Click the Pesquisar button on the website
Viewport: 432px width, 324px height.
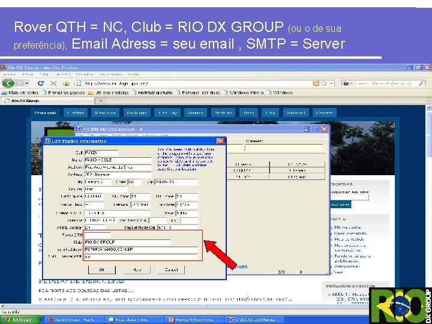click(x=340, y=205)
